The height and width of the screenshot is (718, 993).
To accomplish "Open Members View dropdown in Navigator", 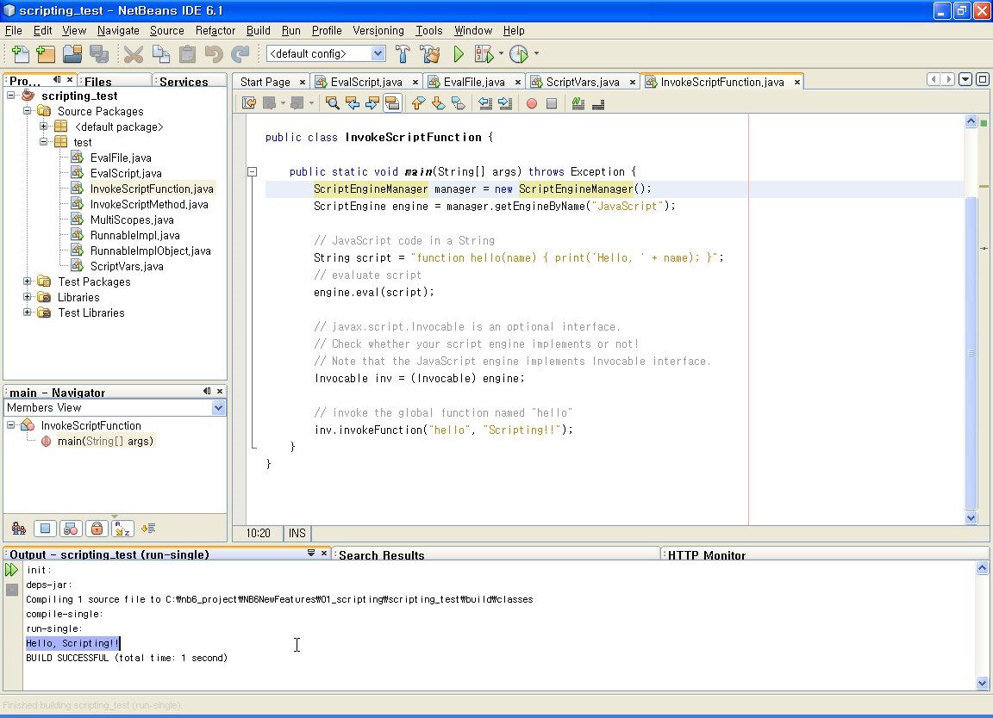I will click(218, 408).
